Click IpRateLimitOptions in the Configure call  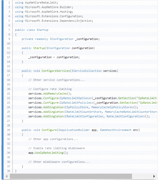75,98
